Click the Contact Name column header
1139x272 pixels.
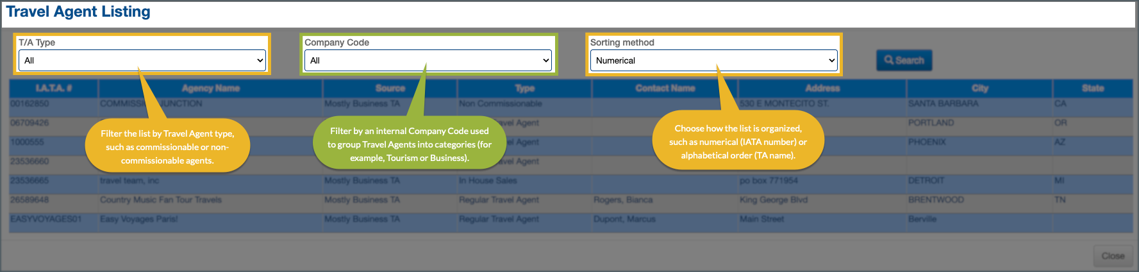coord(665,89)
